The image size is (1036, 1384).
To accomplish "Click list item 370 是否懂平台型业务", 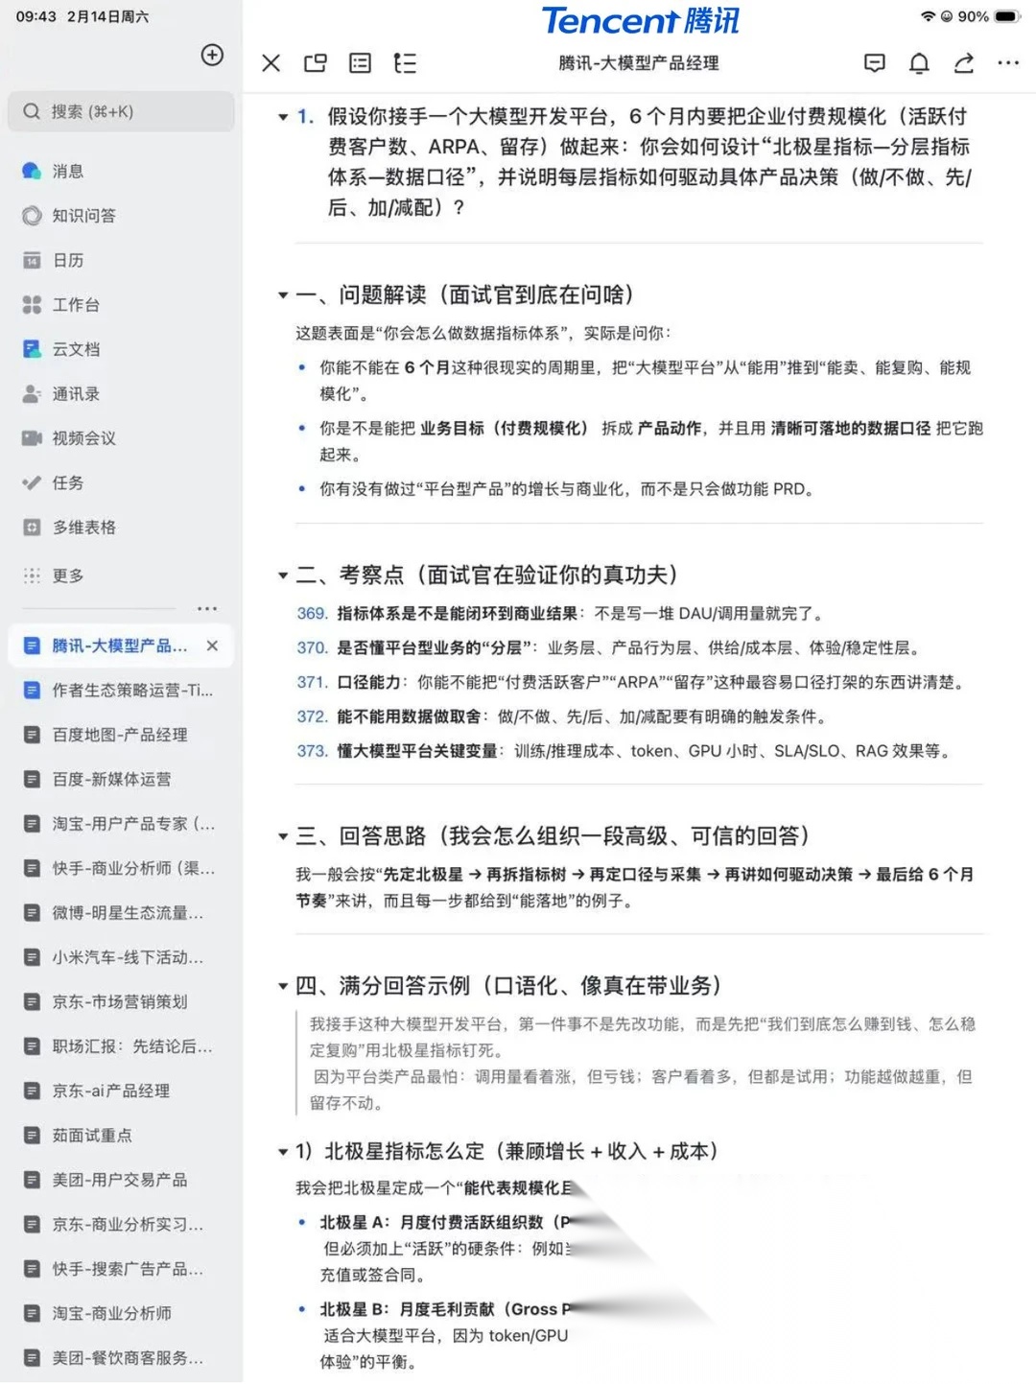I will [x=609, y=647].
